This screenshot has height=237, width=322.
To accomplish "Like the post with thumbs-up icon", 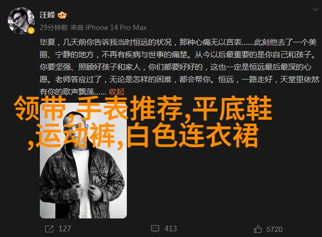I will [258, 229].
